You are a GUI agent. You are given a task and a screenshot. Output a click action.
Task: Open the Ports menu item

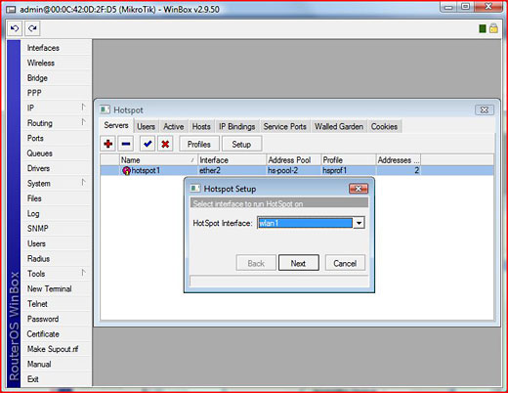(x=35, y=138)
